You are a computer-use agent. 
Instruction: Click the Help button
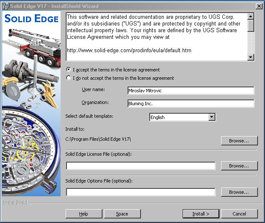[x=84, y=214]
